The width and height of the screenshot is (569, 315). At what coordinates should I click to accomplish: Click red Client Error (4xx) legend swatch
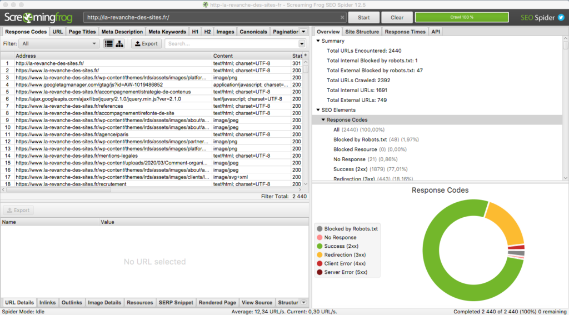tap(320, 263)
